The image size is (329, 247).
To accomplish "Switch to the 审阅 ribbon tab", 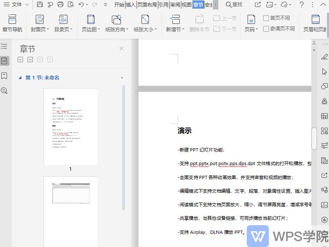I will click(174, 5).
